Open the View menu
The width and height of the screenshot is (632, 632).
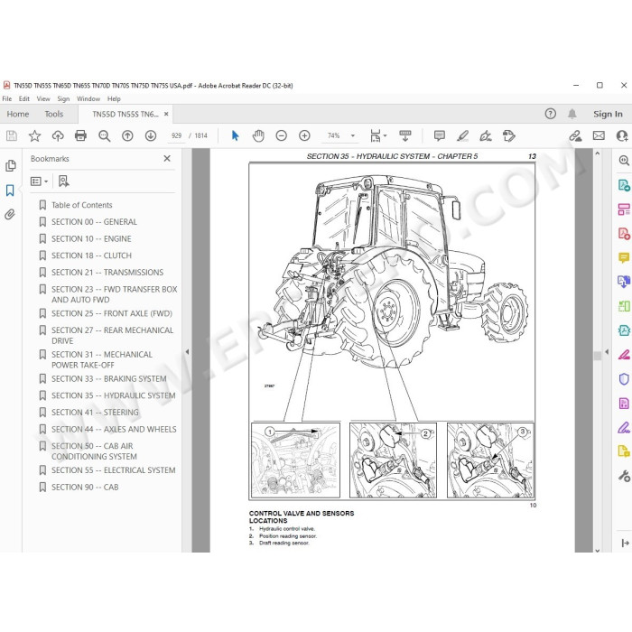click(43, 98)
